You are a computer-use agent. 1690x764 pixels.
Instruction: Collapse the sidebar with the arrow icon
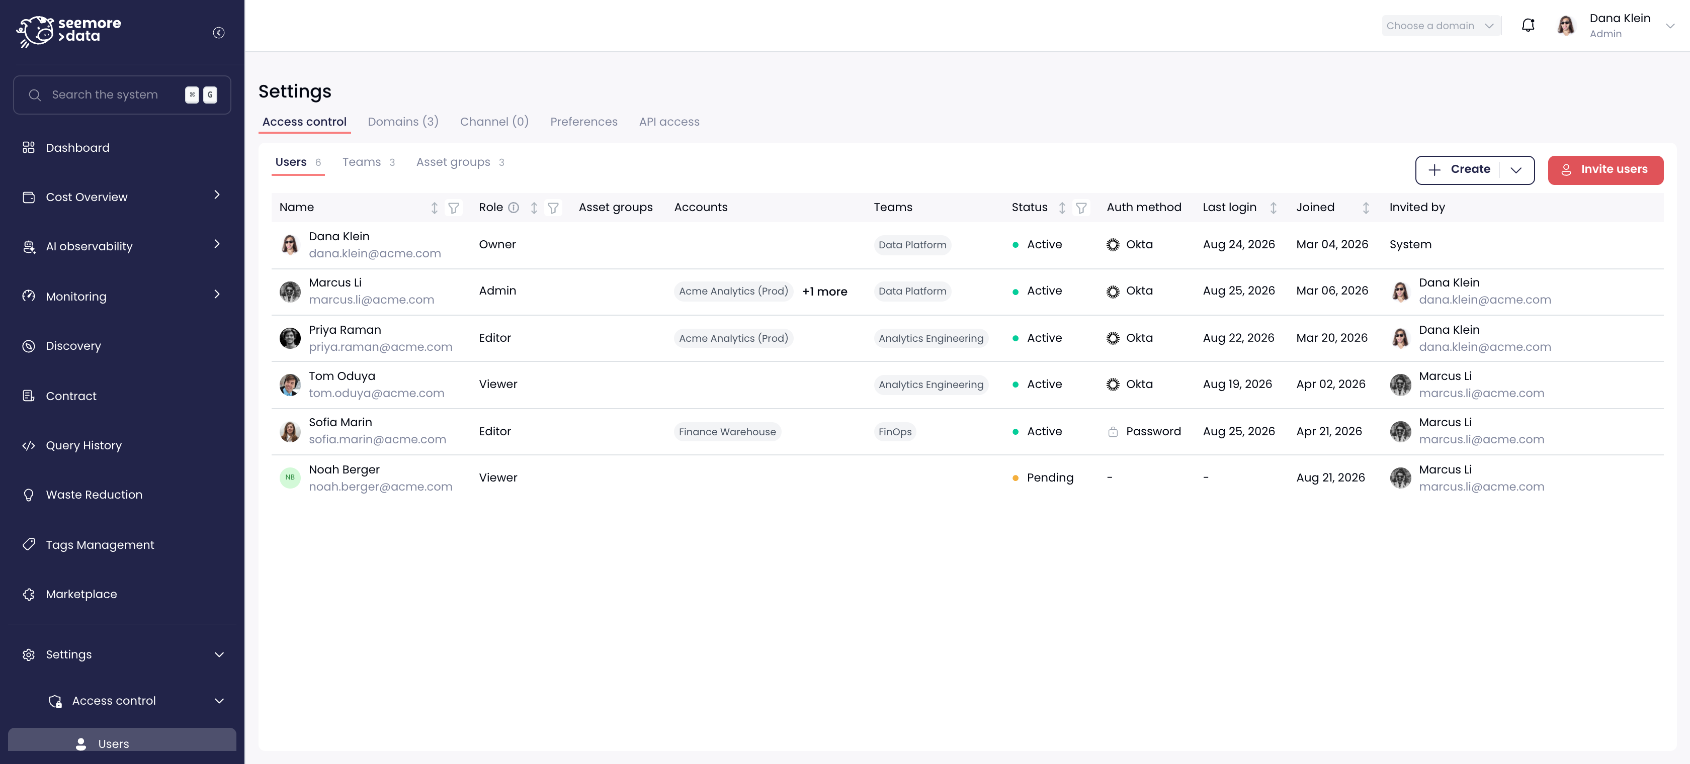coord(218,33)
